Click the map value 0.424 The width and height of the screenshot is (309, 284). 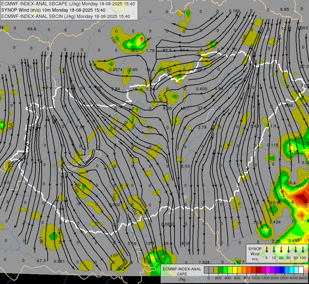point(275,222)
